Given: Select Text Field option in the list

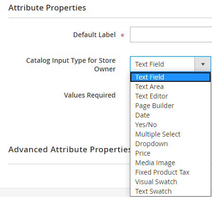Looking at the screenshot, I should click(x=170, y=77).
